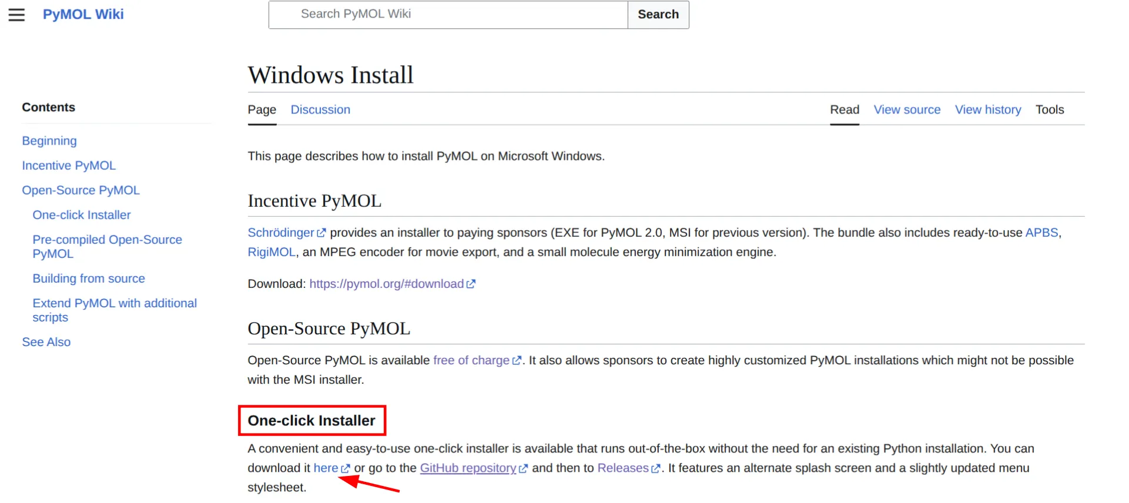The width and height of the screenshot is (1129, 503).
Task: Open the free of charge link
Action: 477,360
